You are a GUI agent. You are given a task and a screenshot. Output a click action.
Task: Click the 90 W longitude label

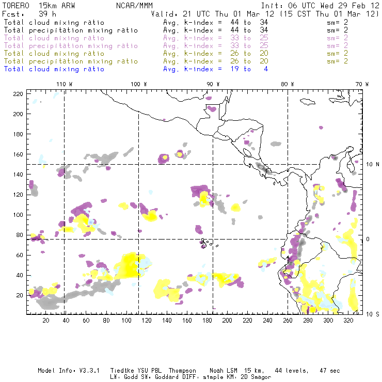(x=213, y=84)
